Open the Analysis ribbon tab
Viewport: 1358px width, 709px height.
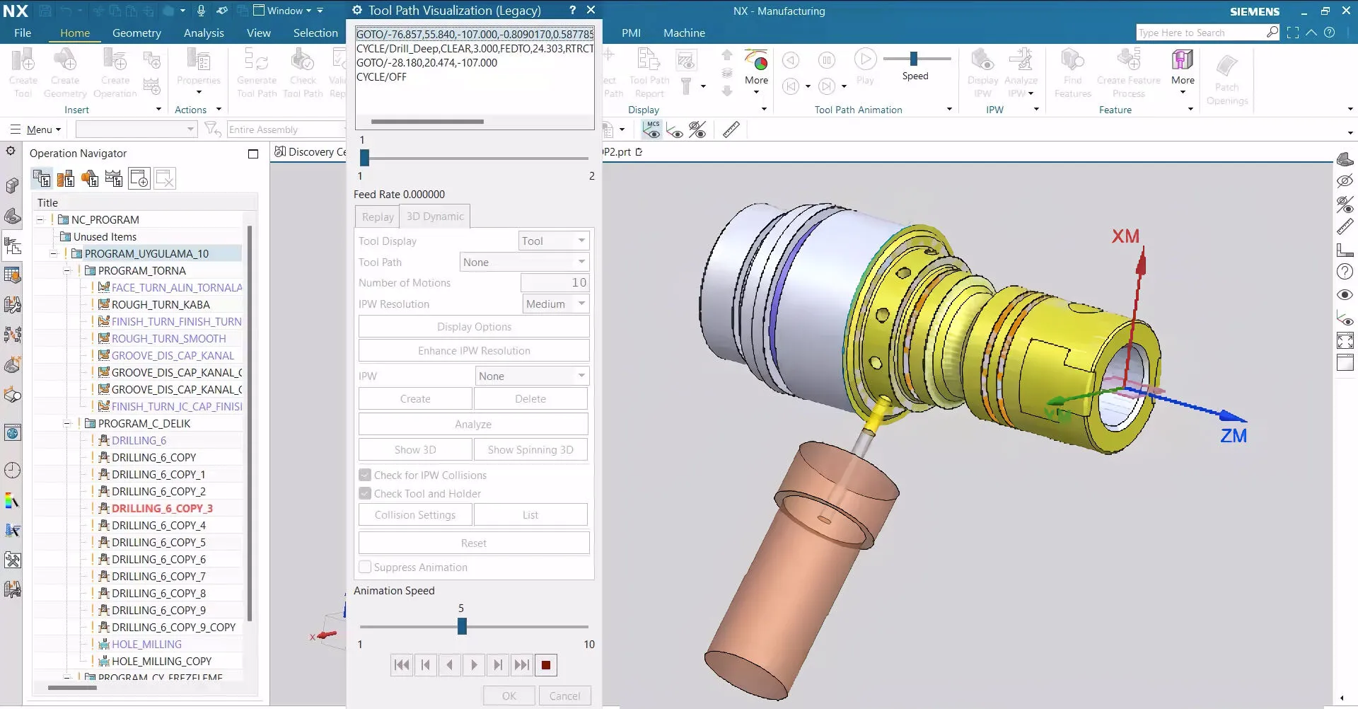pos(204,33)
